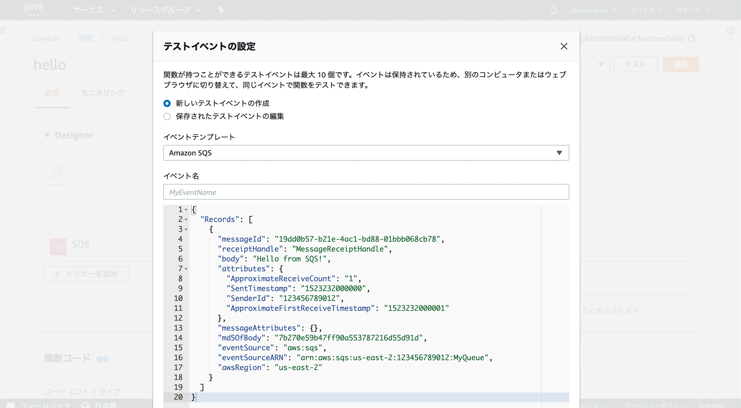Go to Lambda breadcrumb link
Screen dimensions: 741x408
46,38
